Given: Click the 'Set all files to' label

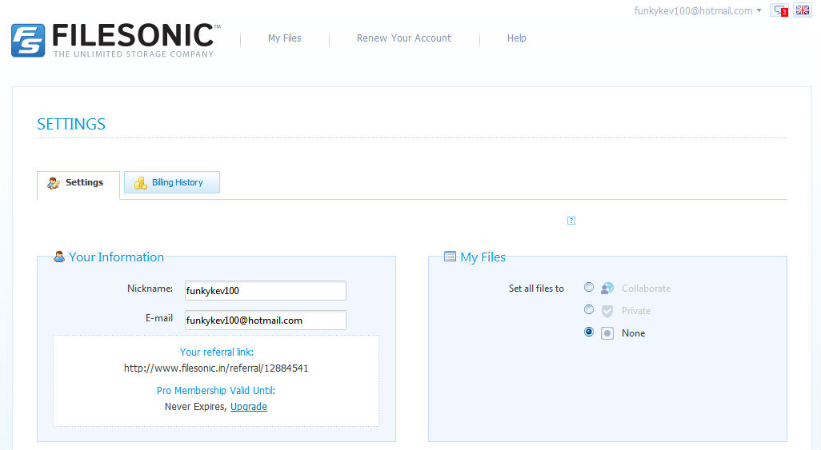Looking at the screenshot, I should coord(536,289).
